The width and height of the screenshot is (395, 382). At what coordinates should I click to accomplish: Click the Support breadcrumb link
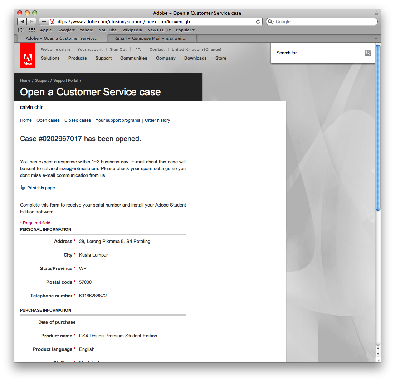click(42, 80)
